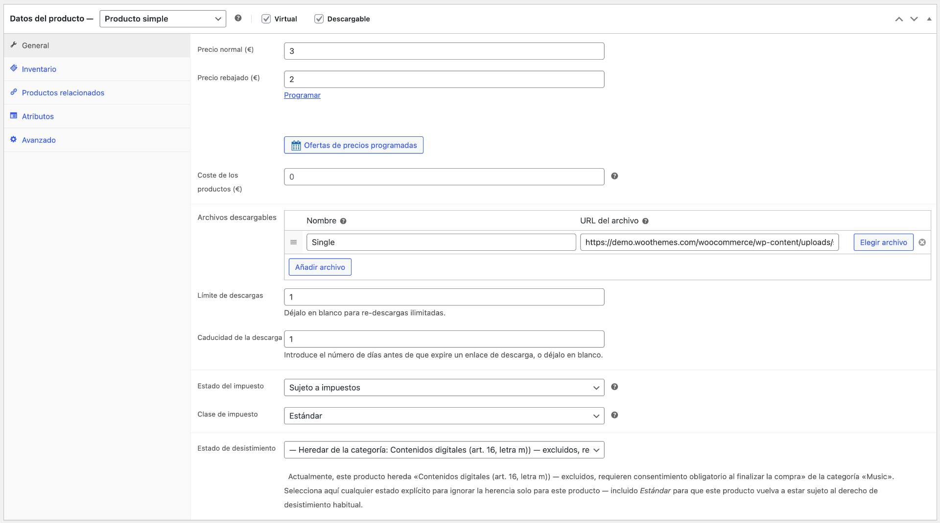Click help icon beside Clase de impuesto
940x523 pixels.
(x=614, y=415)
